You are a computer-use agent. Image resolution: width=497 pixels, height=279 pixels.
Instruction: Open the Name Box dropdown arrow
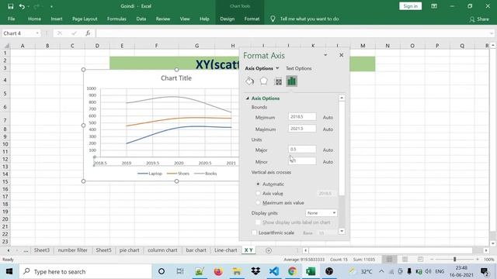pyautogui.click(x=37, y=33)
